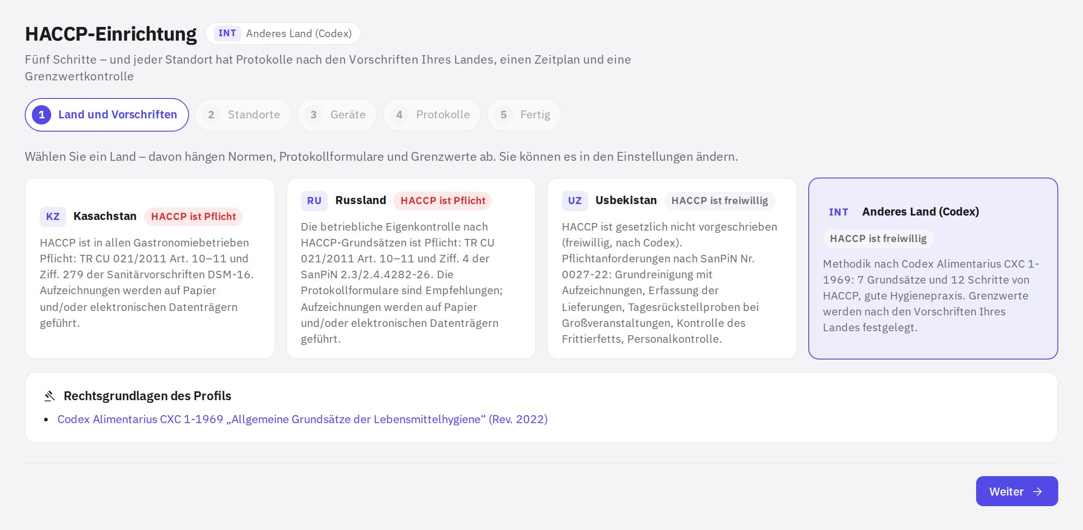The width and height of the screenshot is (1083, 530).
Task: Click the step number 1 circle
Action: 42,115
